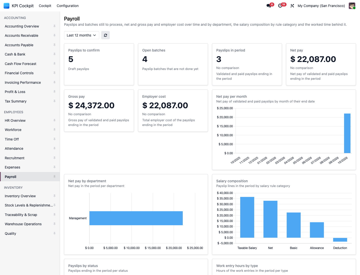Screen dimensions: 360x275
Task: Pin the HR Overview dashboard
Action: point(54,120)
